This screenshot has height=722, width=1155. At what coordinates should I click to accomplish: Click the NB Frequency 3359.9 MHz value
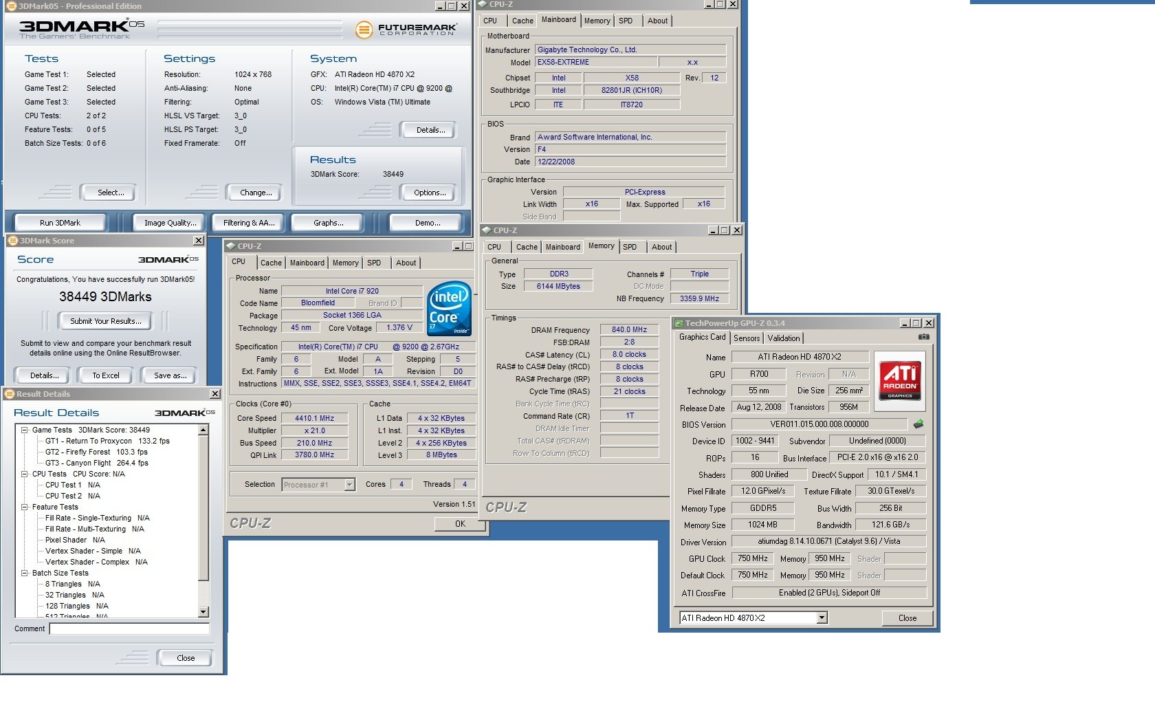(699, 298)
